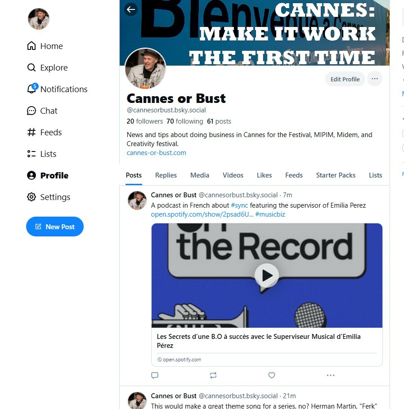Open Feeds hashtag item in sidebar
This screenshot has height=409, width=404.
tap(45, 132)
